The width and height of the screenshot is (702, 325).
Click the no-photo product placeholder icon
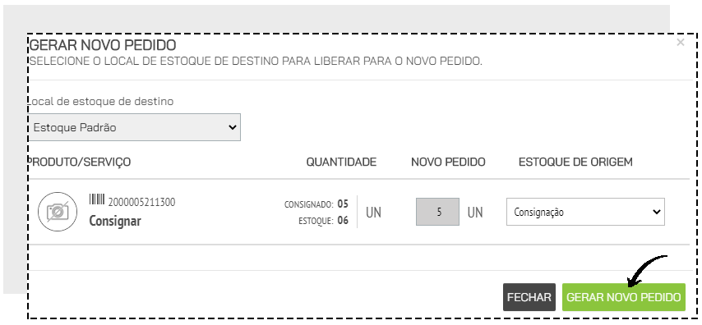(x=58, y=212)
